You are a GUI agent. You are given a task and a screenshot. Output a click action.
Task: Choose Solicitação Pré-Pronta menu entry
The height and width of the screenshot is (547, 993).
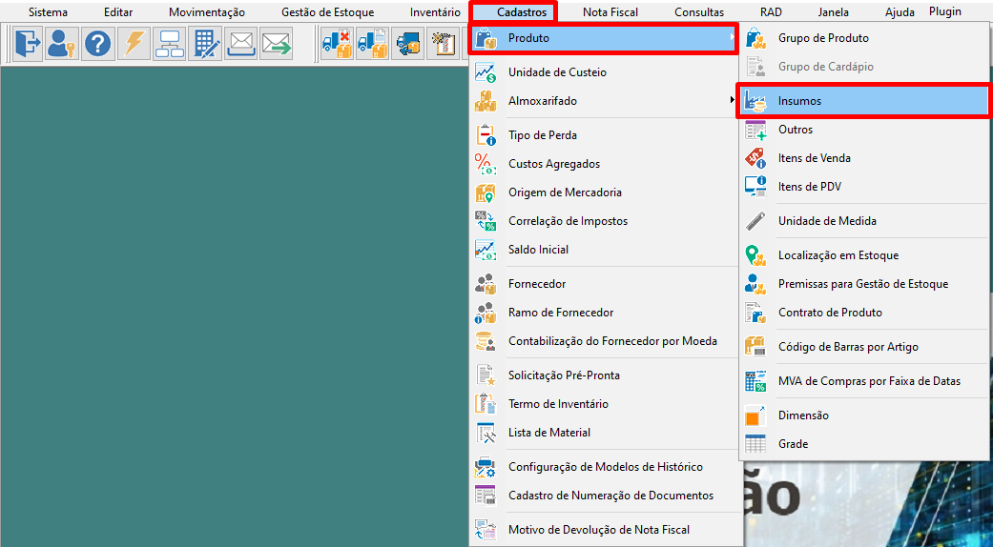pyautogui.click(x=604, y=375)
